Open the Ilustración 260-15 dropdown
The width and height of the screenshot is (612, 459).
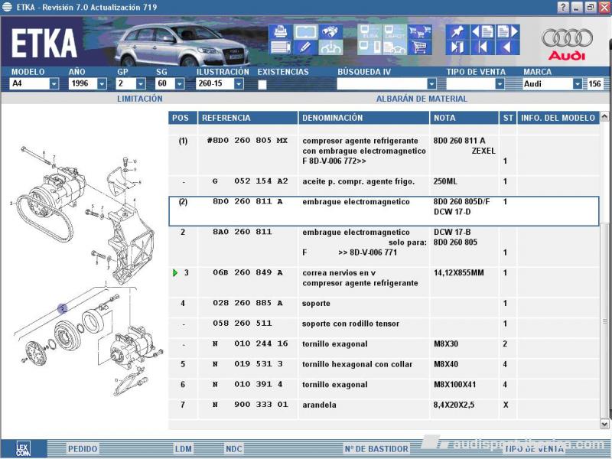[239, 83]
